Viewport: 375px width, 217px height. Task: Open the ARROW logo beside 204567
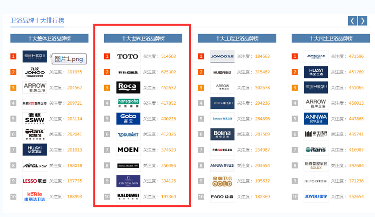tap(35, 88)
